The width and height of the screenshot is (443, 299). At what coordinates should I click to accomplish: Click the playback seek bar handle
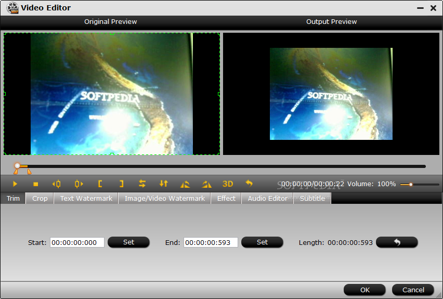pos(18,165)
